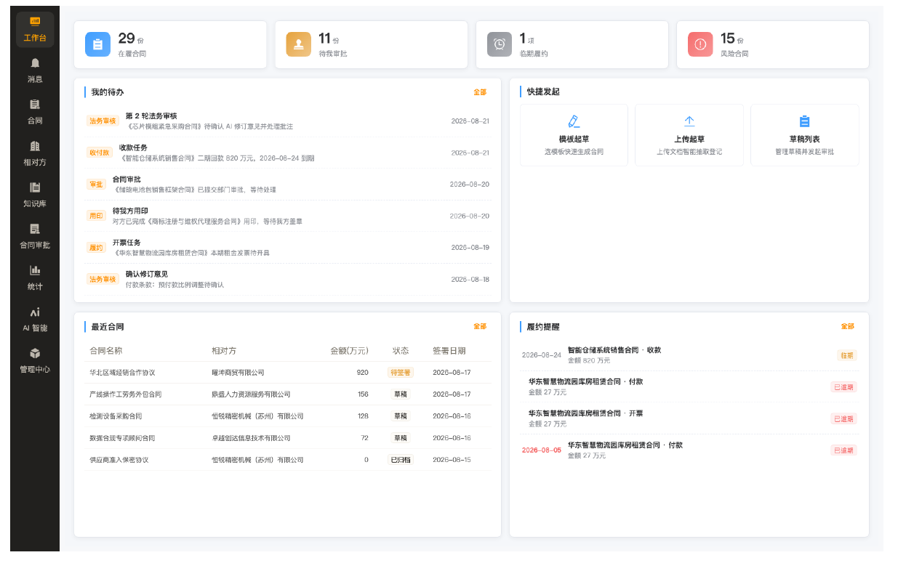Click the 金额(万元) column header
This screenshot has height=563, width=898.
click(349, 351)
